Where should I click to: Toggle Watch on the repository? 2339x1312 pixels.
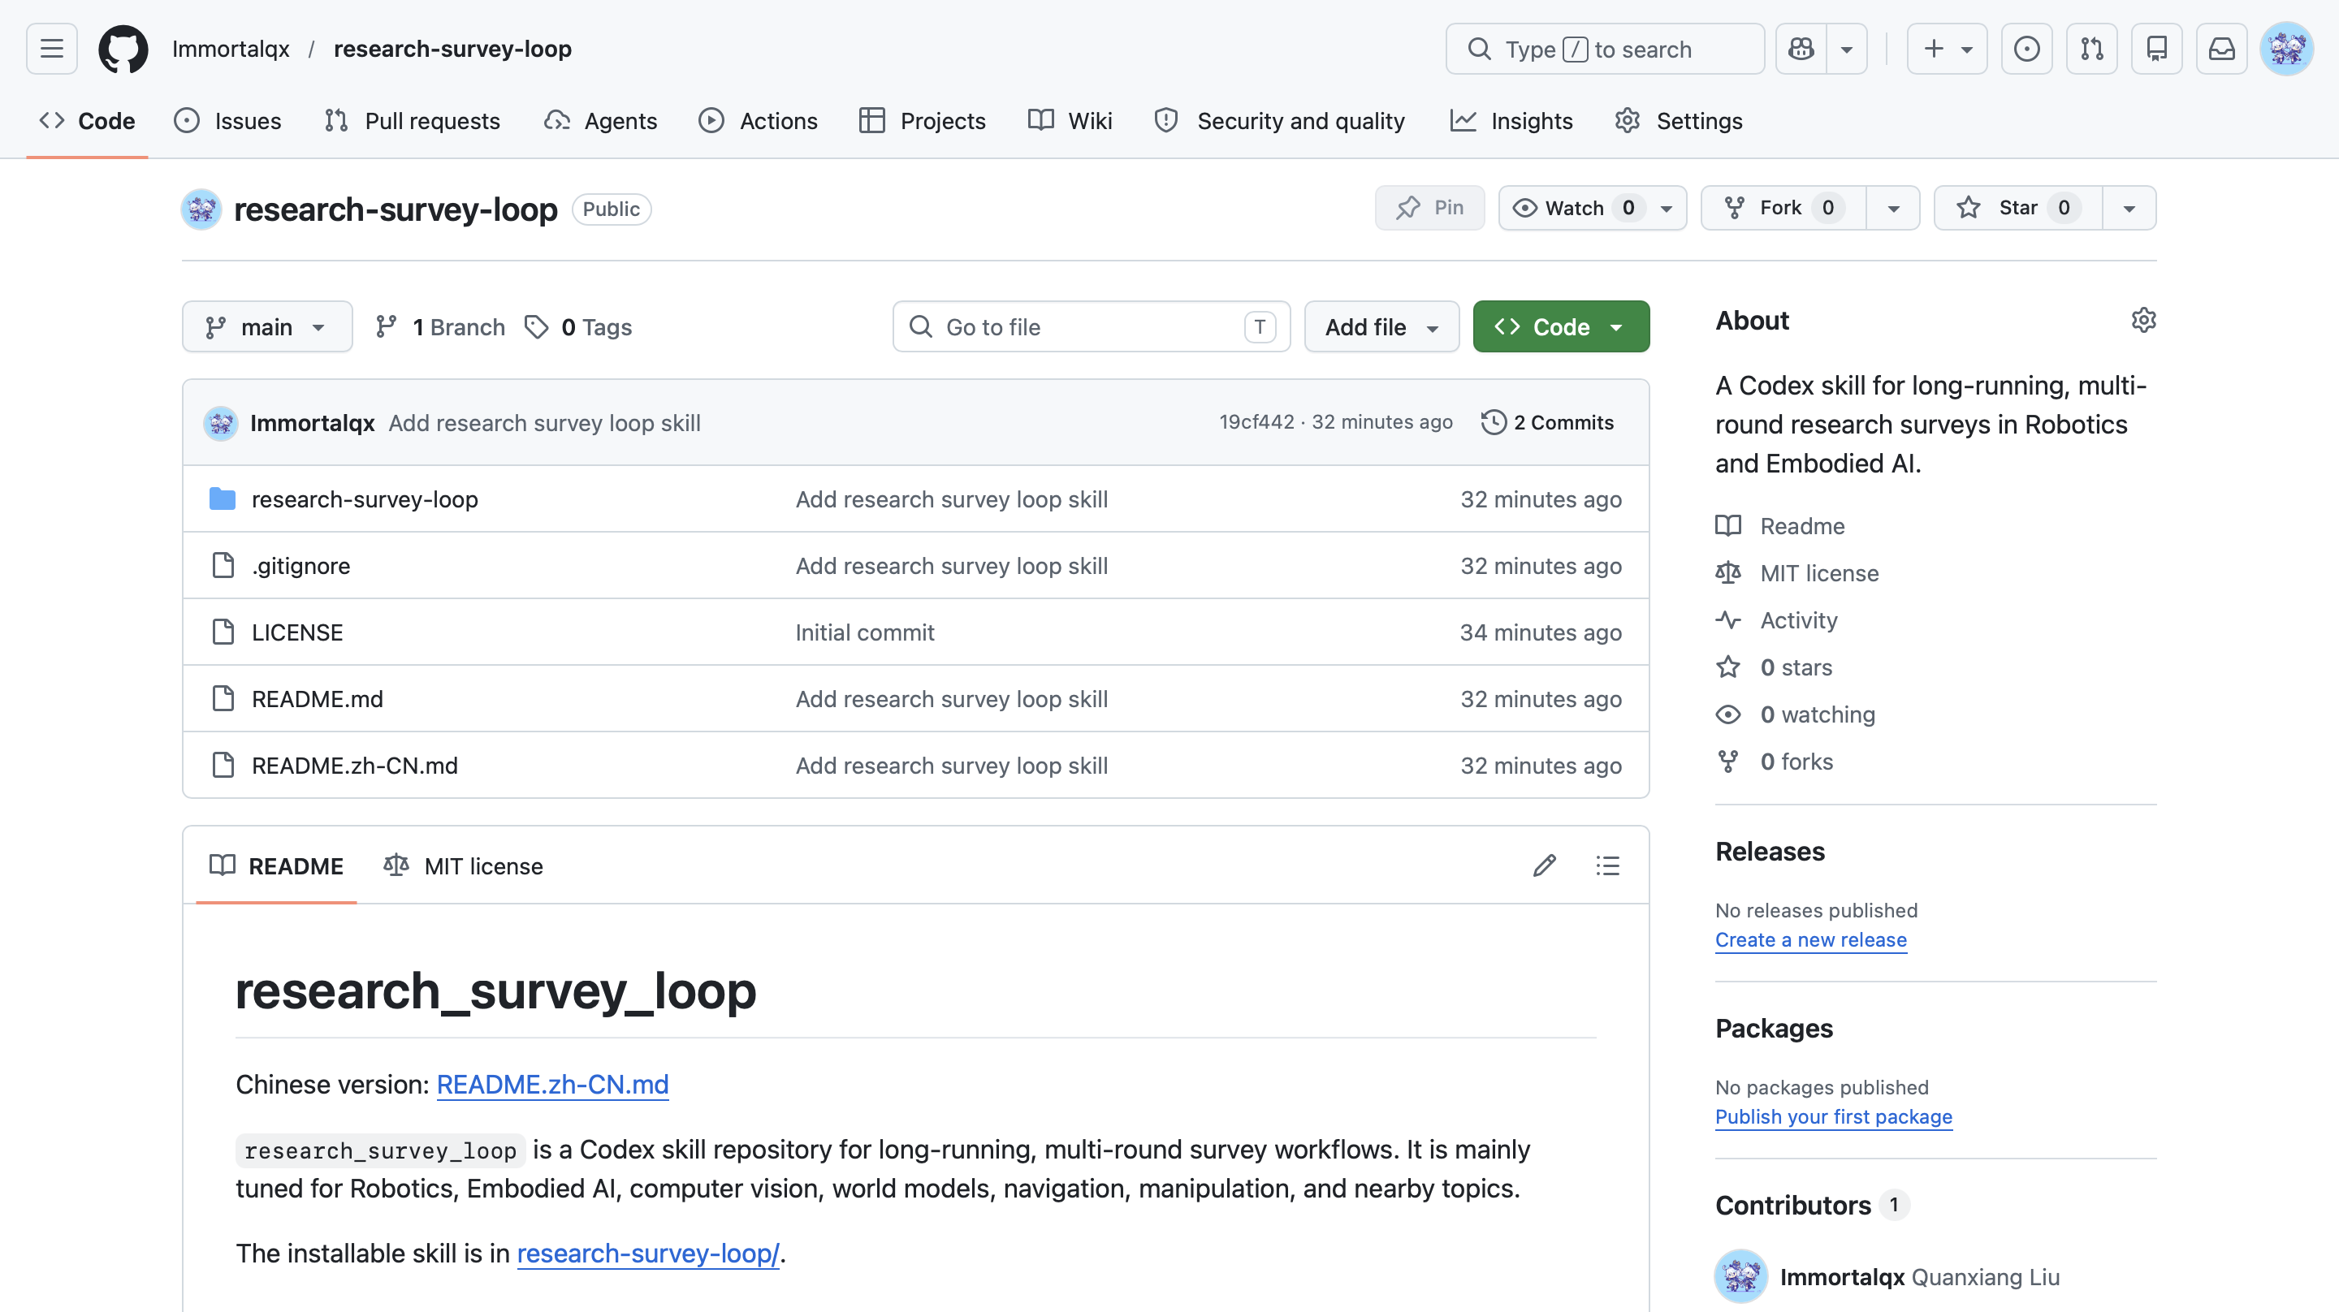pos(1574,208)
